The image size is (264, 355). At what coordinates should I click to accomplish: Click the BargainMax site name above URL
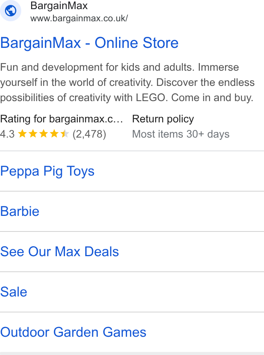click(x=59, y=6)
